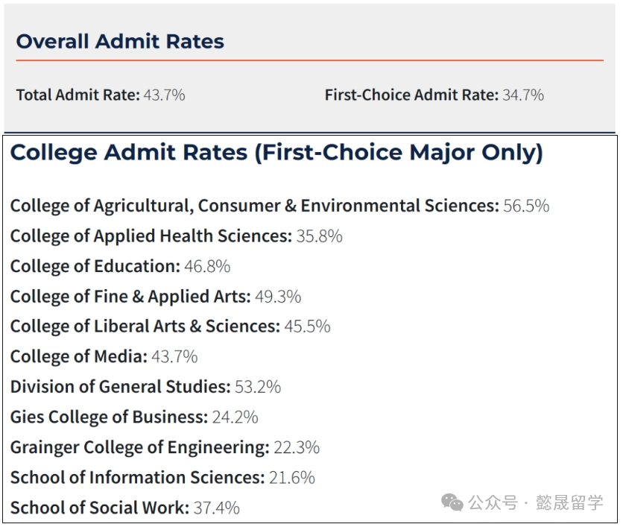
Task: Click the College of Media entry
Action: pos(79,357)
